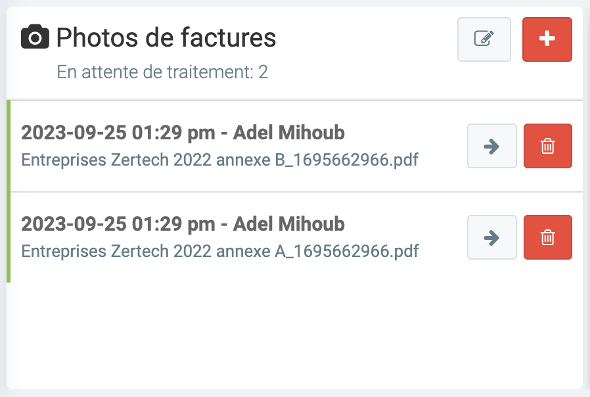This screenshot has width=590, height=397.
Task: Click the camera icon beside Photos de factures
Action: [35, 38]
